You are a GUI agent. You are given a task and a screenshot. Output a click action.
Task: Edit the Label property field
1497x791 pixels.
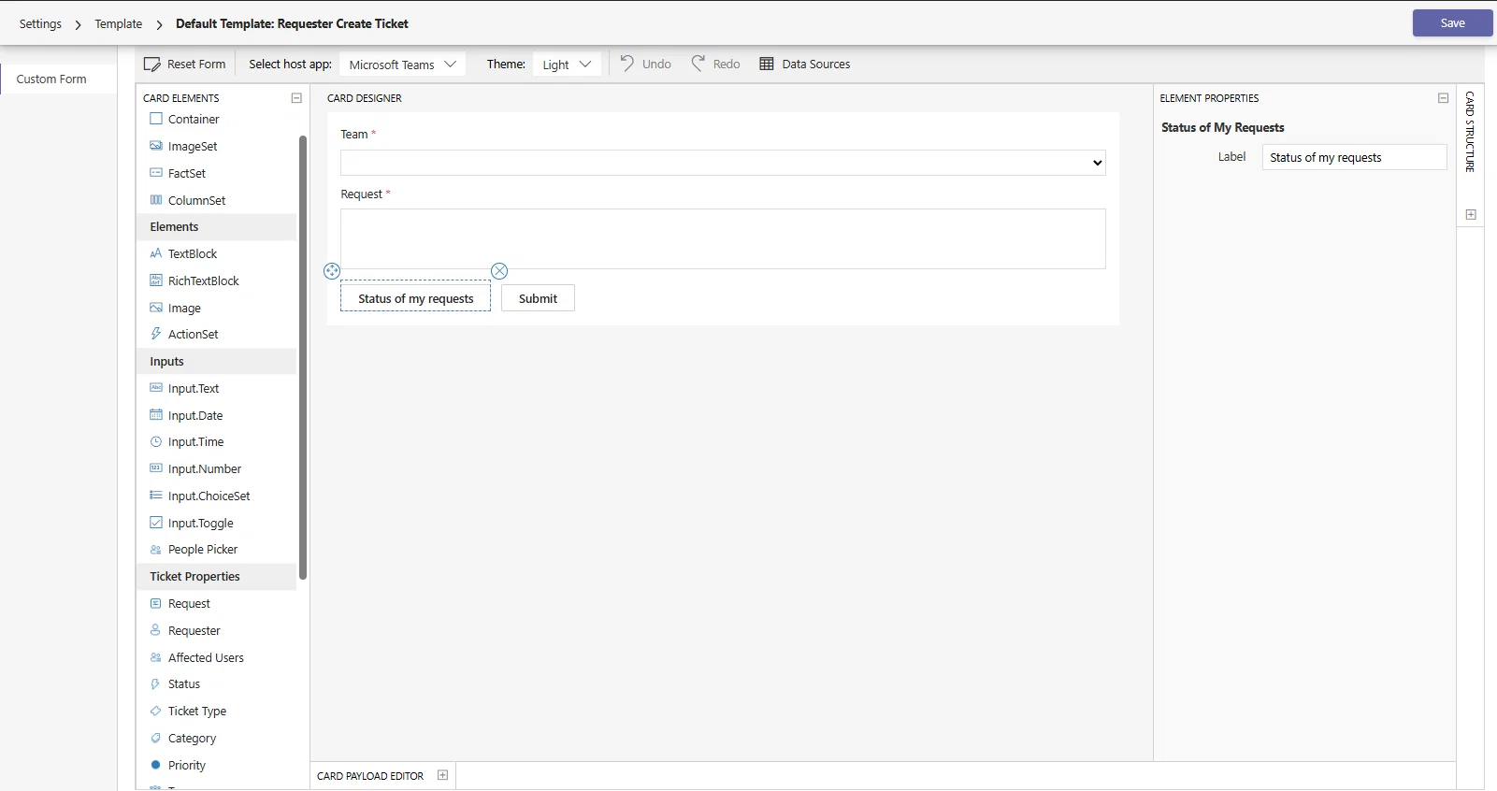coord(1354,157)
